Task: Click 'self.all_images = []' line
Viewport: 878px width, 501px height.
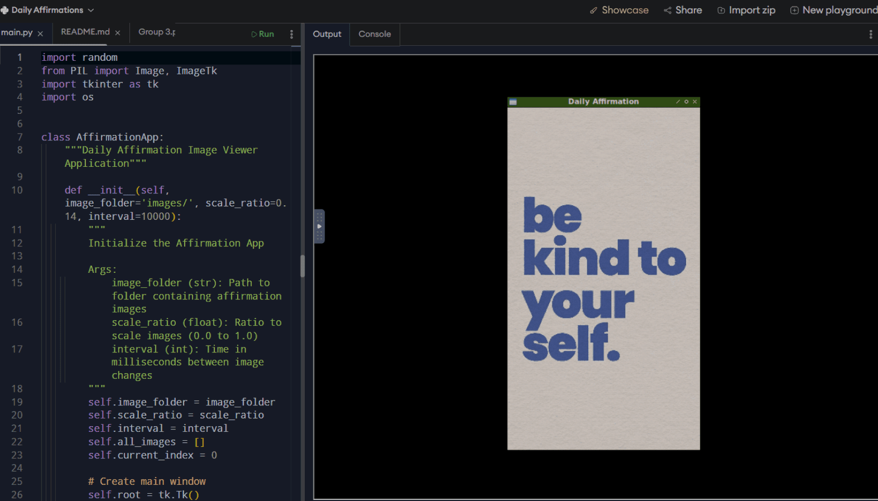Action: point(147,442)
